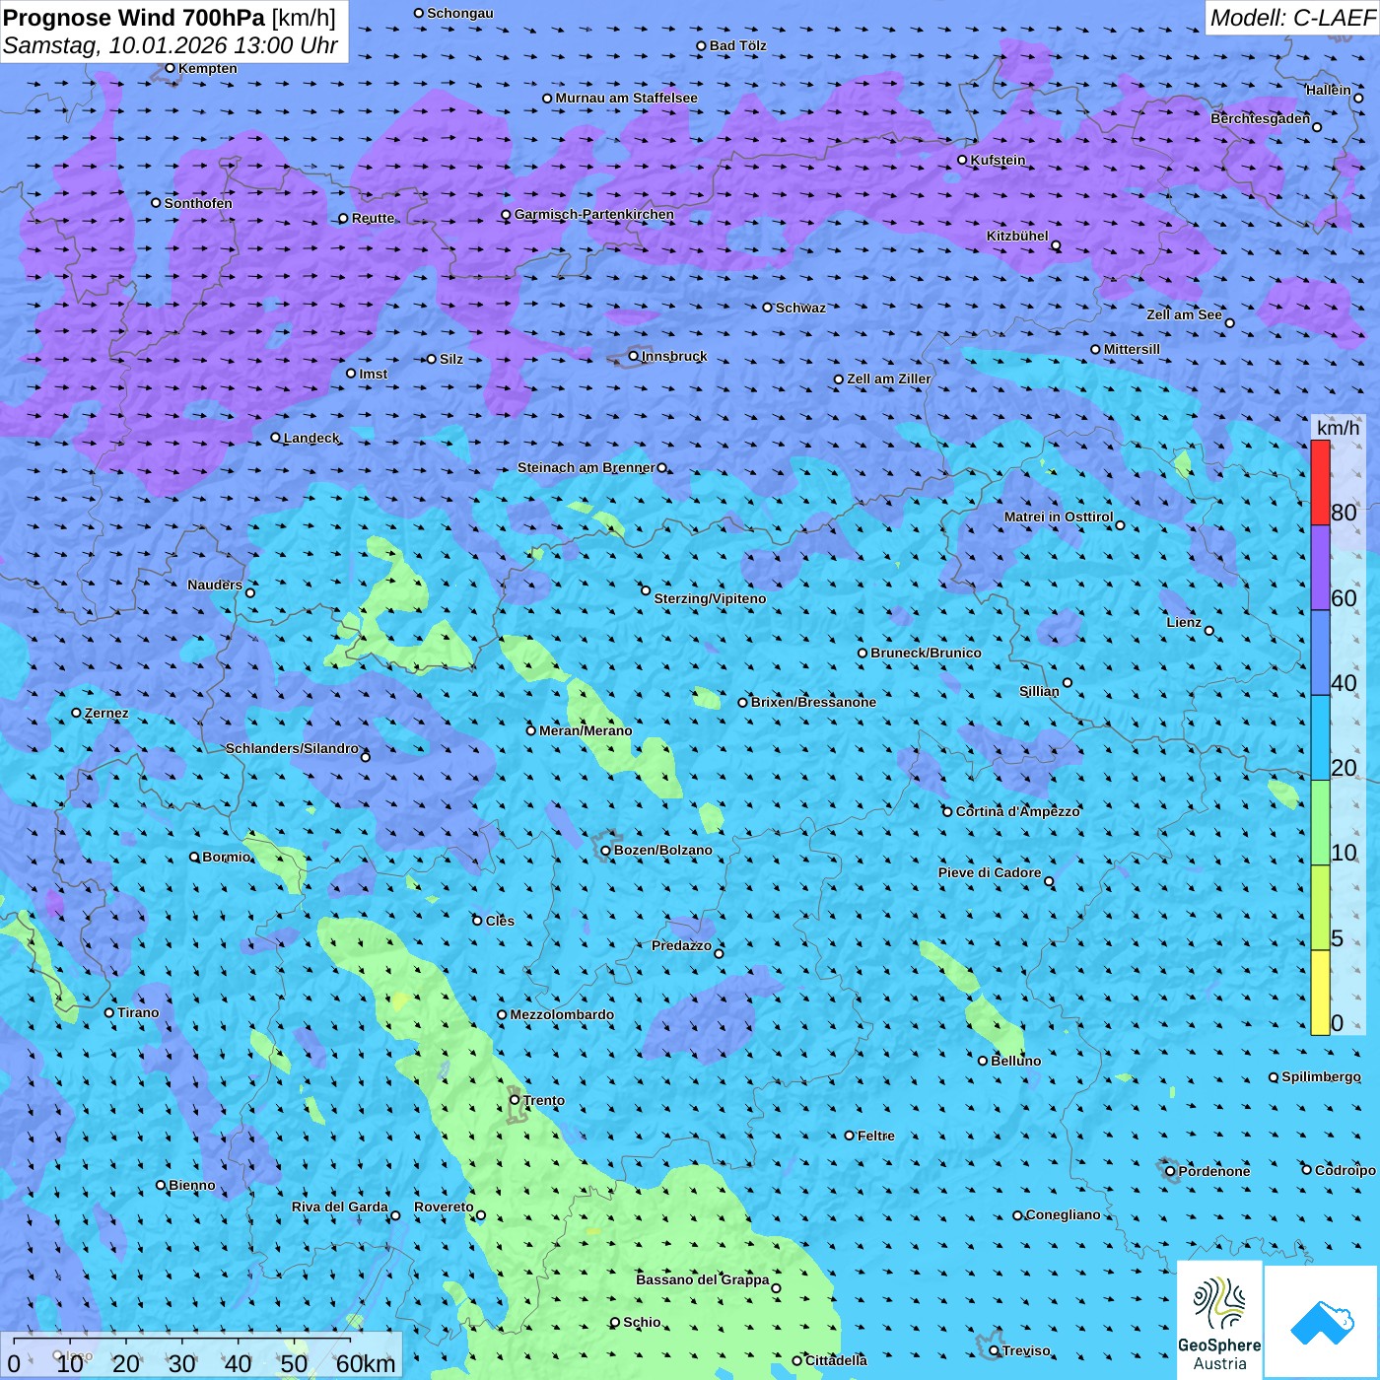Click the Schlanders/Silandro label
Screen dimensions: 1380x1380
(292, 748)
